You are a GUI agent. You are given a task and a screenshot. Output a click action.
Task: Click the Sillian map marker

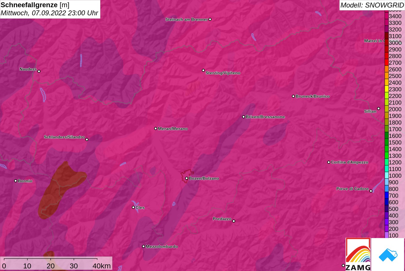379,109
